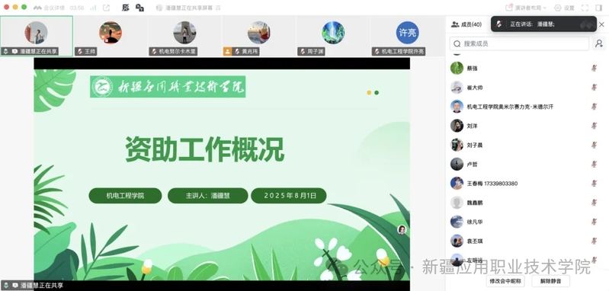Click the 搜索成员 search field

[519, 44]
